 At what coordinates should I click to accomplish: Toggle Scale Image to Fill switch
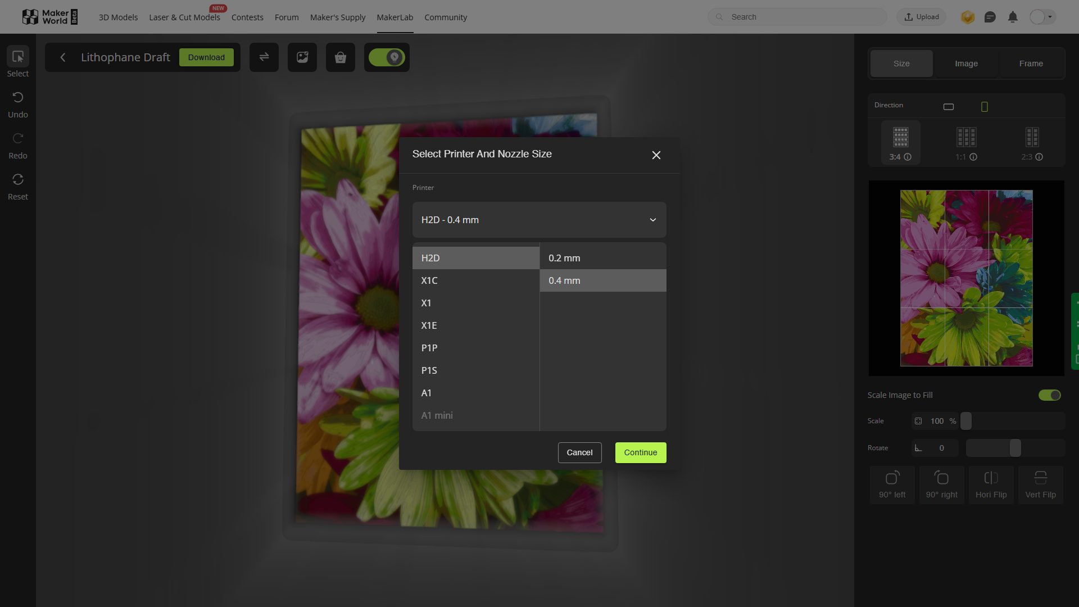pyautogui.click(x=1050, y=395)
